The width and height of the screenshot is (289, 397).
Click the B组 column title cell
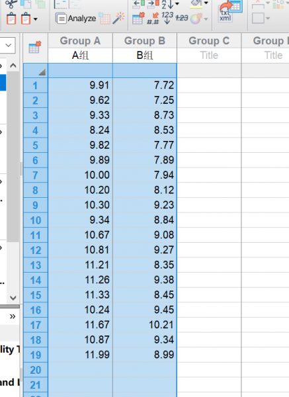pos(145,55)
